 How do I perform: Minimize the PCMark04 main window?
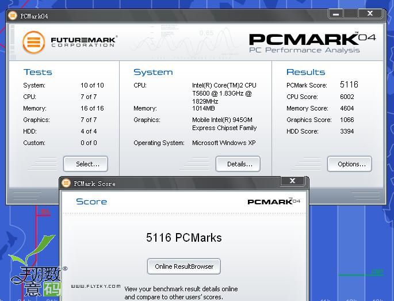pyautogui.click(x=336, y=14)
